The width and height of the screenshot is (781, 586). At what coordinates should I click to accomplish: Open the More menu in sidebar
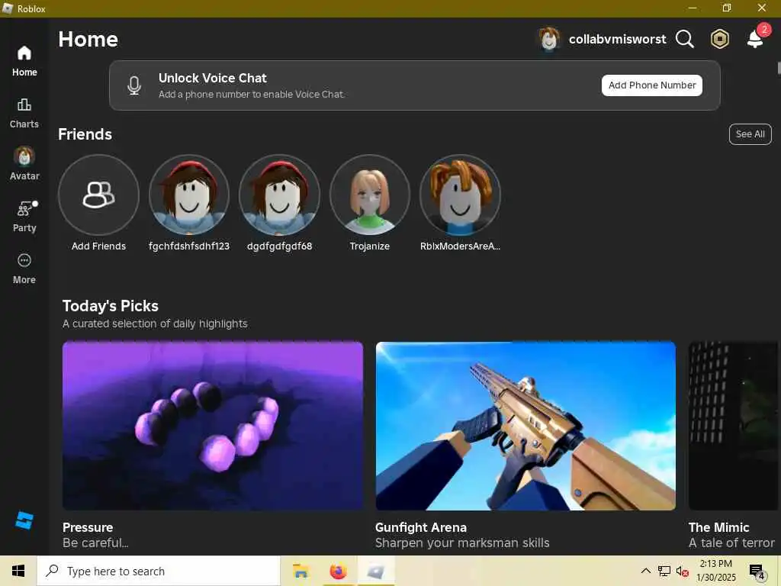[24, 269]
